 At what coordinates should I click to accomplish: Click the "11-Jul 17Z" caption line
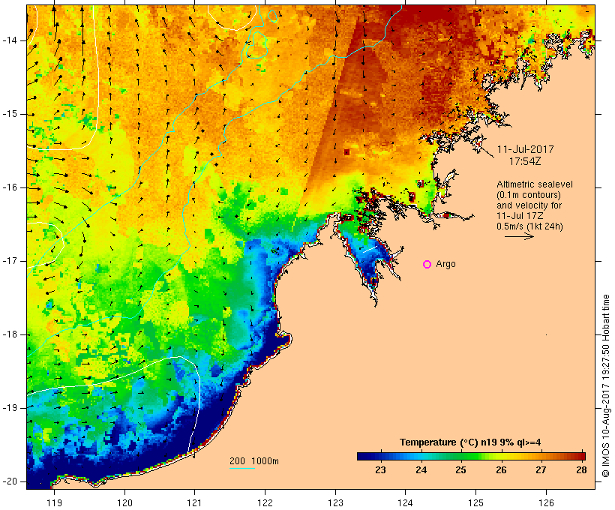(x=516, y=216)
